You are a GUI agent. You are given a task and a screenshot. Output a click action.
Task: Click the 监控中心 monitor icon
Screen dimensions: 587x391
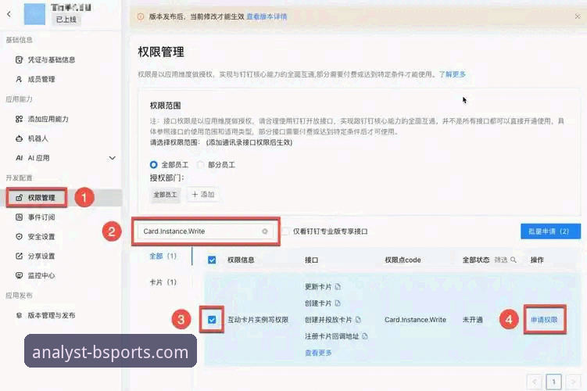click(19, 275)
